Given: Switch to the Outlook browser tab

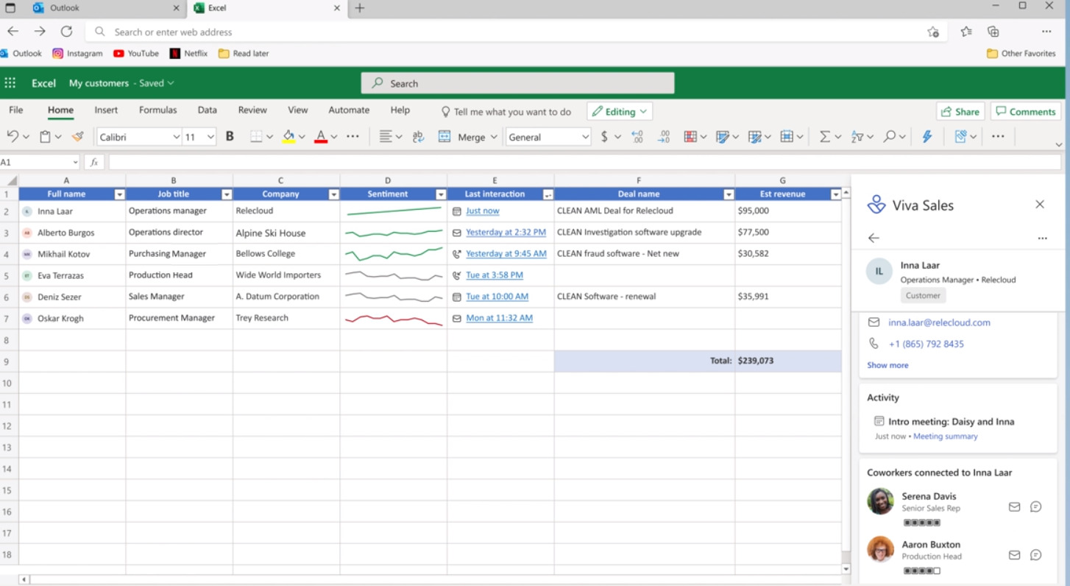Looking at the screenshot, I should click(x=65, y=8).
